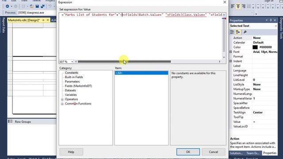
Task: Click the Help button
Action: 71,152
